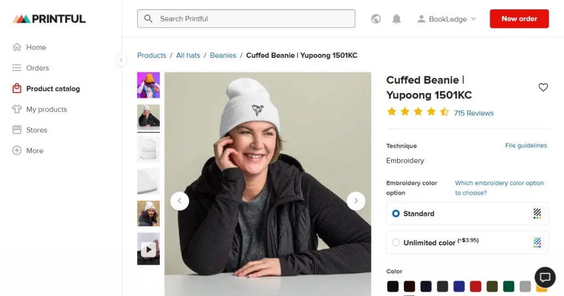Viewport: 564px width, 296px height.
Task: Select the Standard embroidery color option
Action: 396,213
